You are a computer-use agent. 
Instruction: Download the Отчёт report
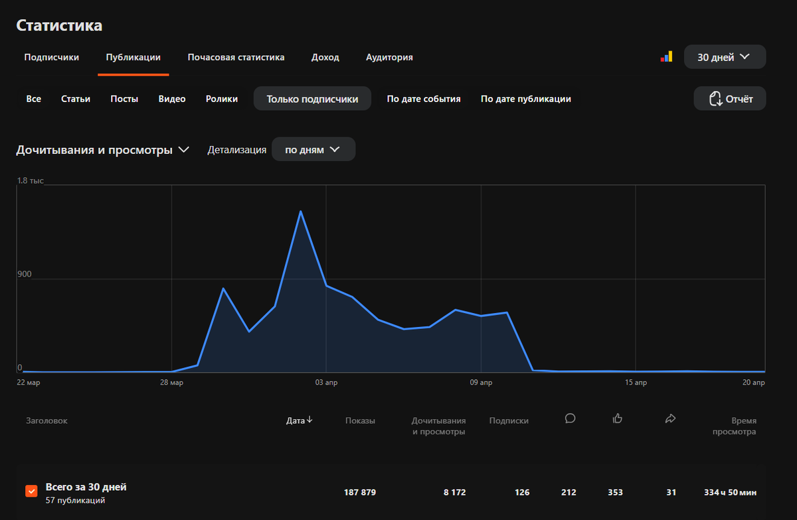pos(730,99)
